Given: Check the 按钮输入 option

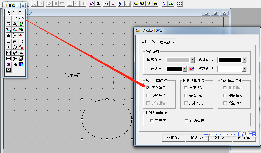Looking at the screenshot, I should 225,96.
